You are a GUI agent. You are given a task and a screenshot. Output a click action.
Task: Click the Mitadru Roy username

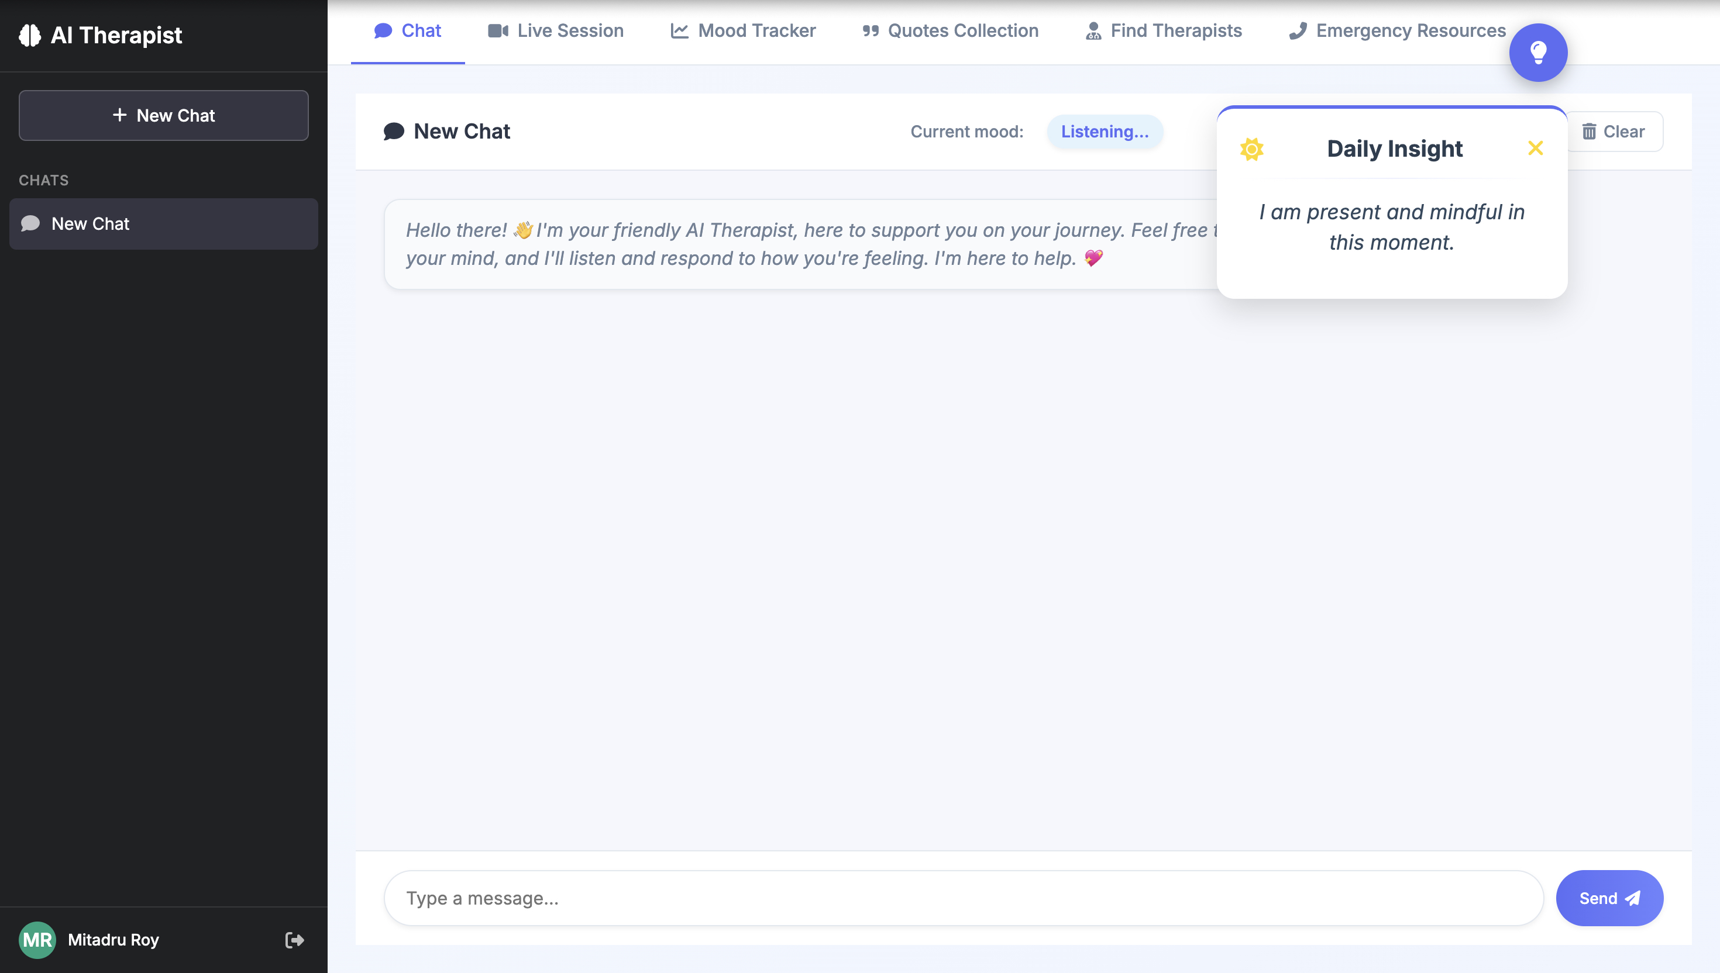point(113,940)
